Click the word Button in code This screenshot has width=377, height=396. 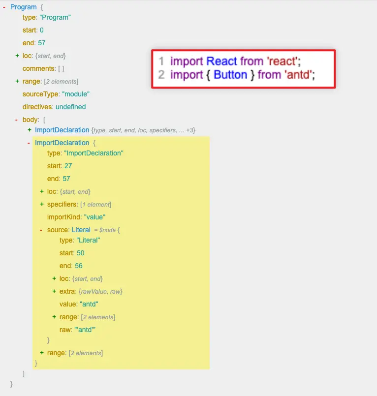[230, 75]
